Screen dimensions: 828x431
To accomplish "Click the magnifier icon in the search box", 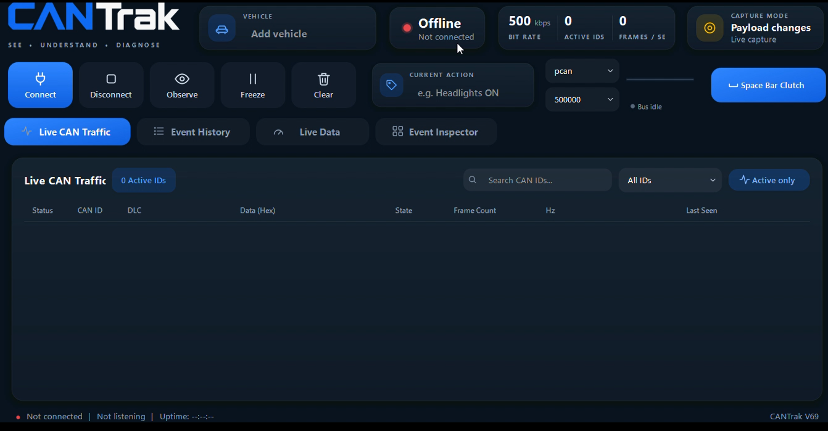I will tap(473, 180).
